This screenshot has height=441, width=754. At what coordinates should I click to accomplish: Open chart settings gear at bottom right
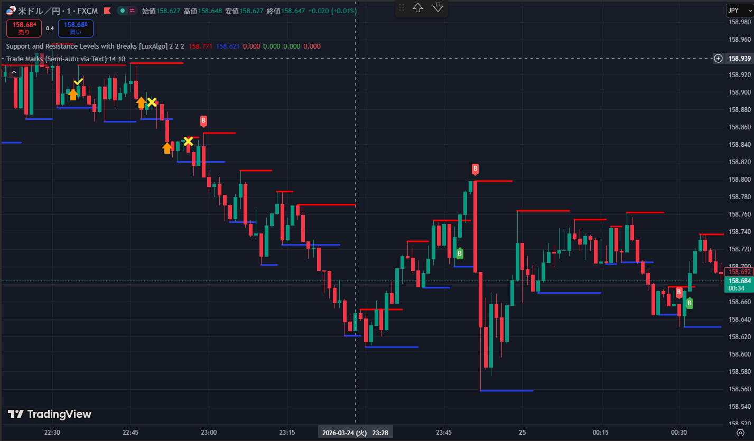pyautogui.click(x=740, y=433)
